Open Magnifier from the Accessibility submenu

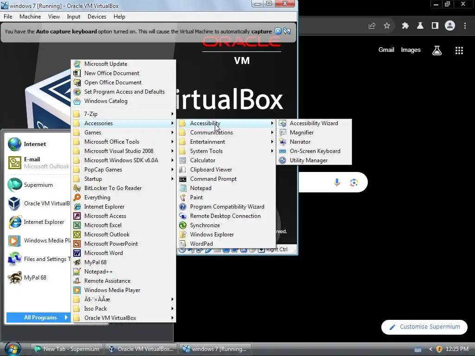coord(314,133)
